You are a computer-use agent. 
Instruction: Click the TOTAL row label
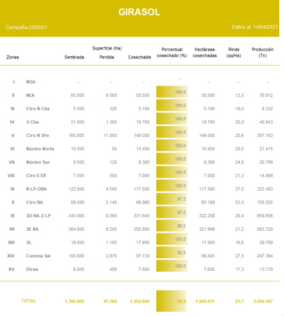pyautogui.click(x=29, y=301)
